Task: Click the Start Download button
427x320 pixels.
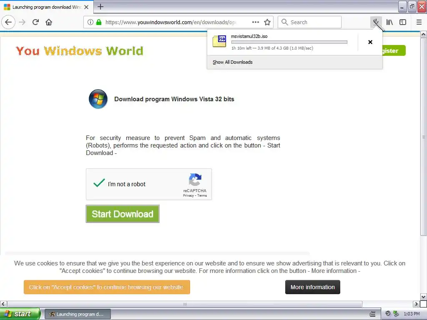Action: tap(123, 214)
